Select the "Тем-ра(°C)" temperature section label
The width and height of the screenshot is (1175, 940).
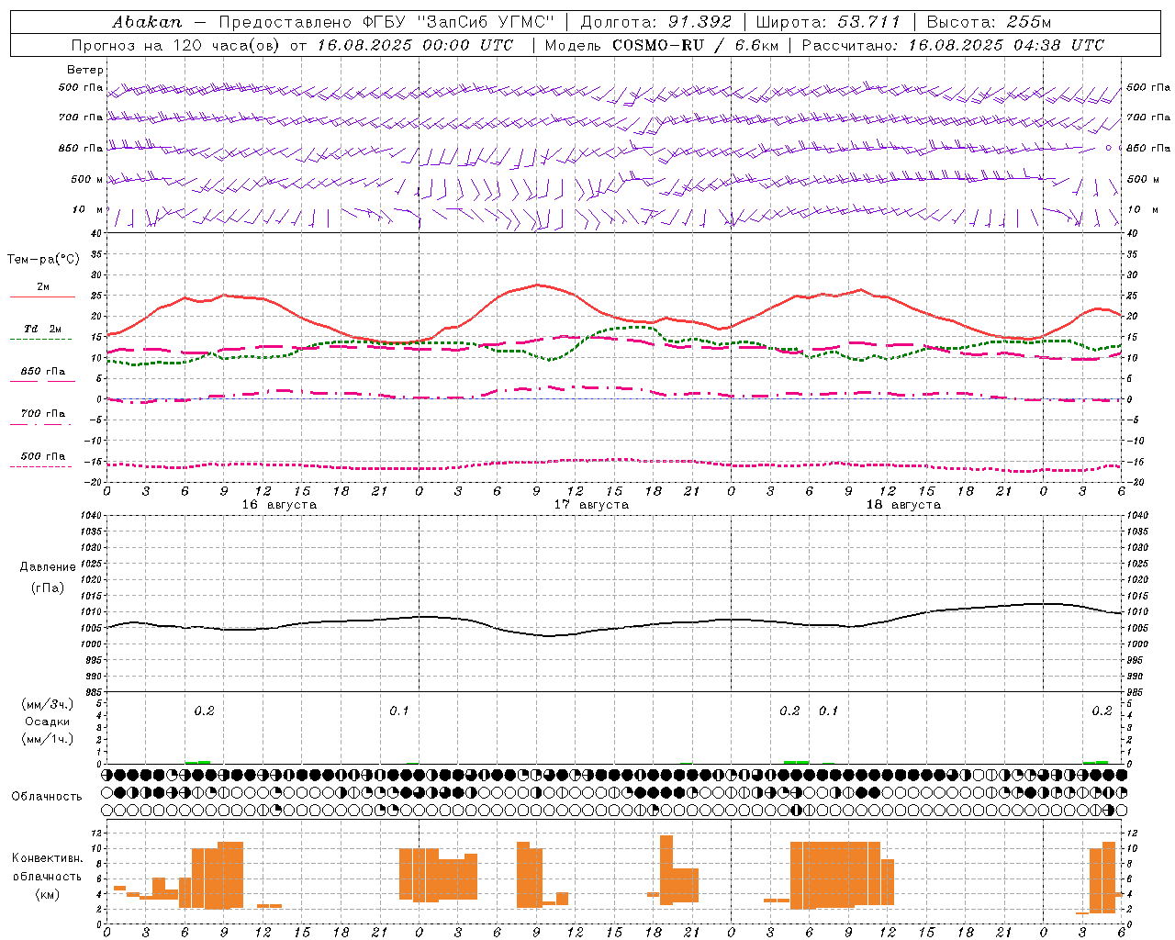43,260
